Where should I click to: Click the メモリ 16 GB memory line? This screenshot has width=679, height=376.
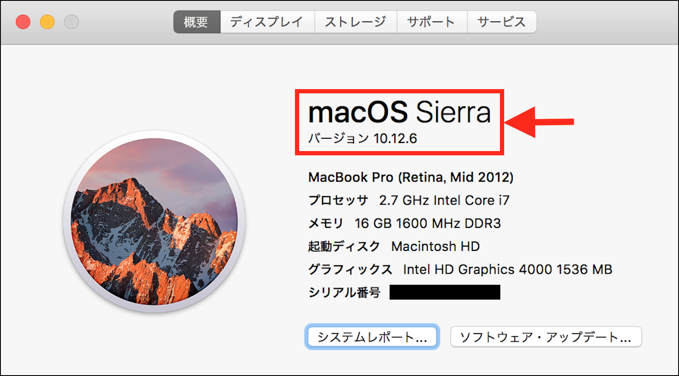(x=404, y=223)
